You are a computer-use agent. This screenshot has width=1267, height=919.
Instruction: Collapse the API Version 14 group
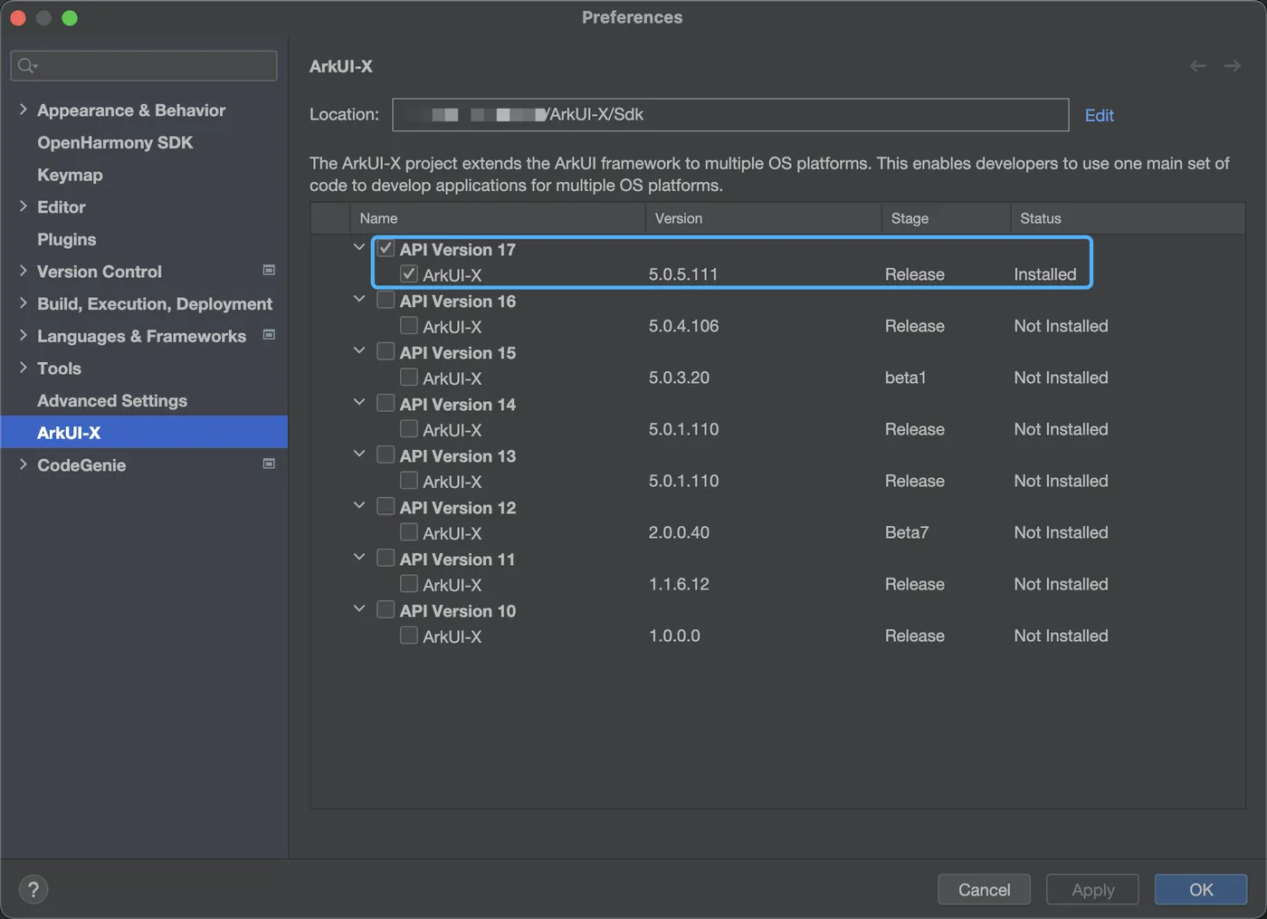click(x=359, y=402)
